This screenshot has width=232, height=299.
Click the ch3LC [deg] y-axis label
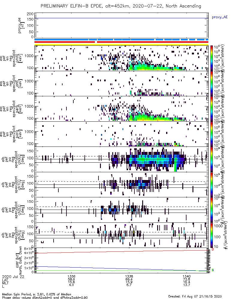point(13,235)
